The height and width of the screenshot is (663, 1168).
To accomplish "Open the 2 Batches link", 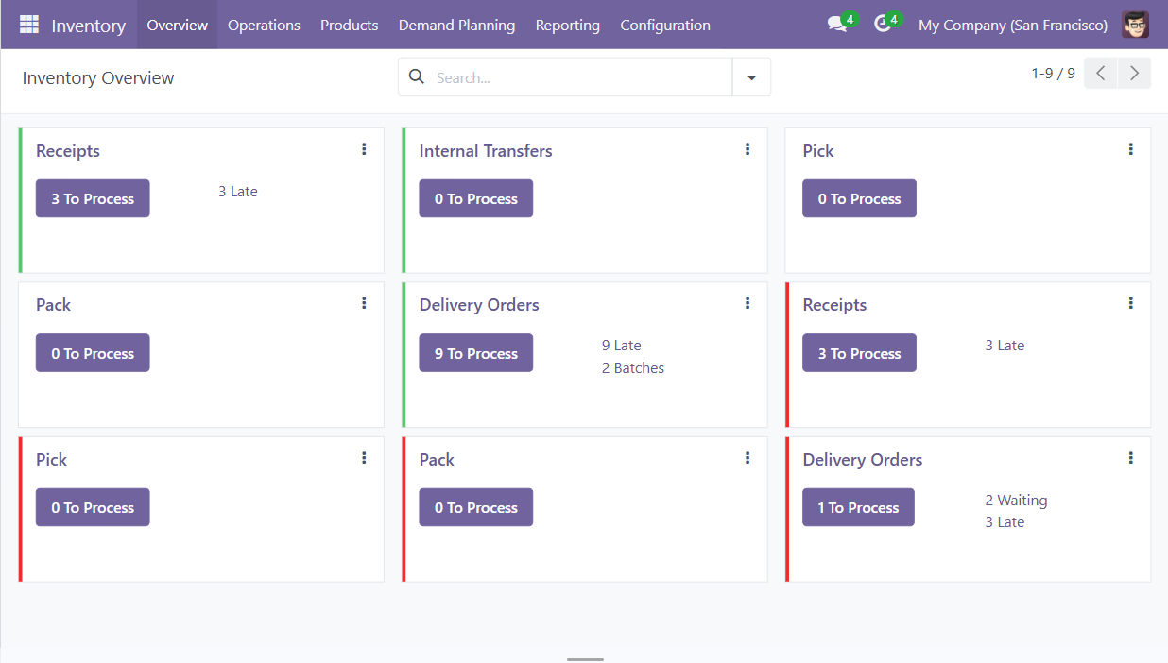I will click(632, 367).
